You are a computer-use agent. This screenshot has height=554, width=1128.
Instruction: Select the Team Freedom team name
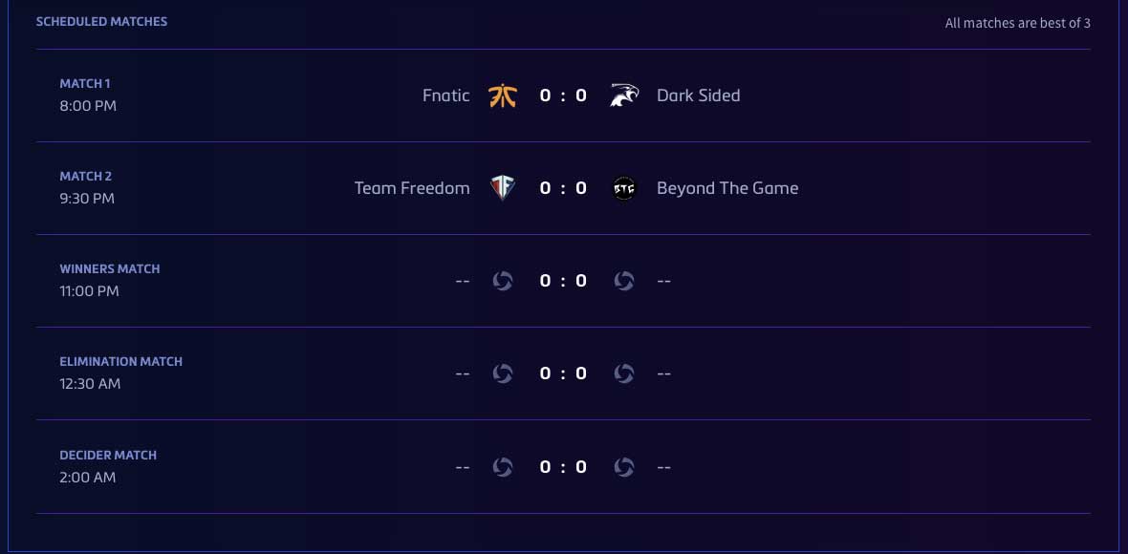pos(412,188)
